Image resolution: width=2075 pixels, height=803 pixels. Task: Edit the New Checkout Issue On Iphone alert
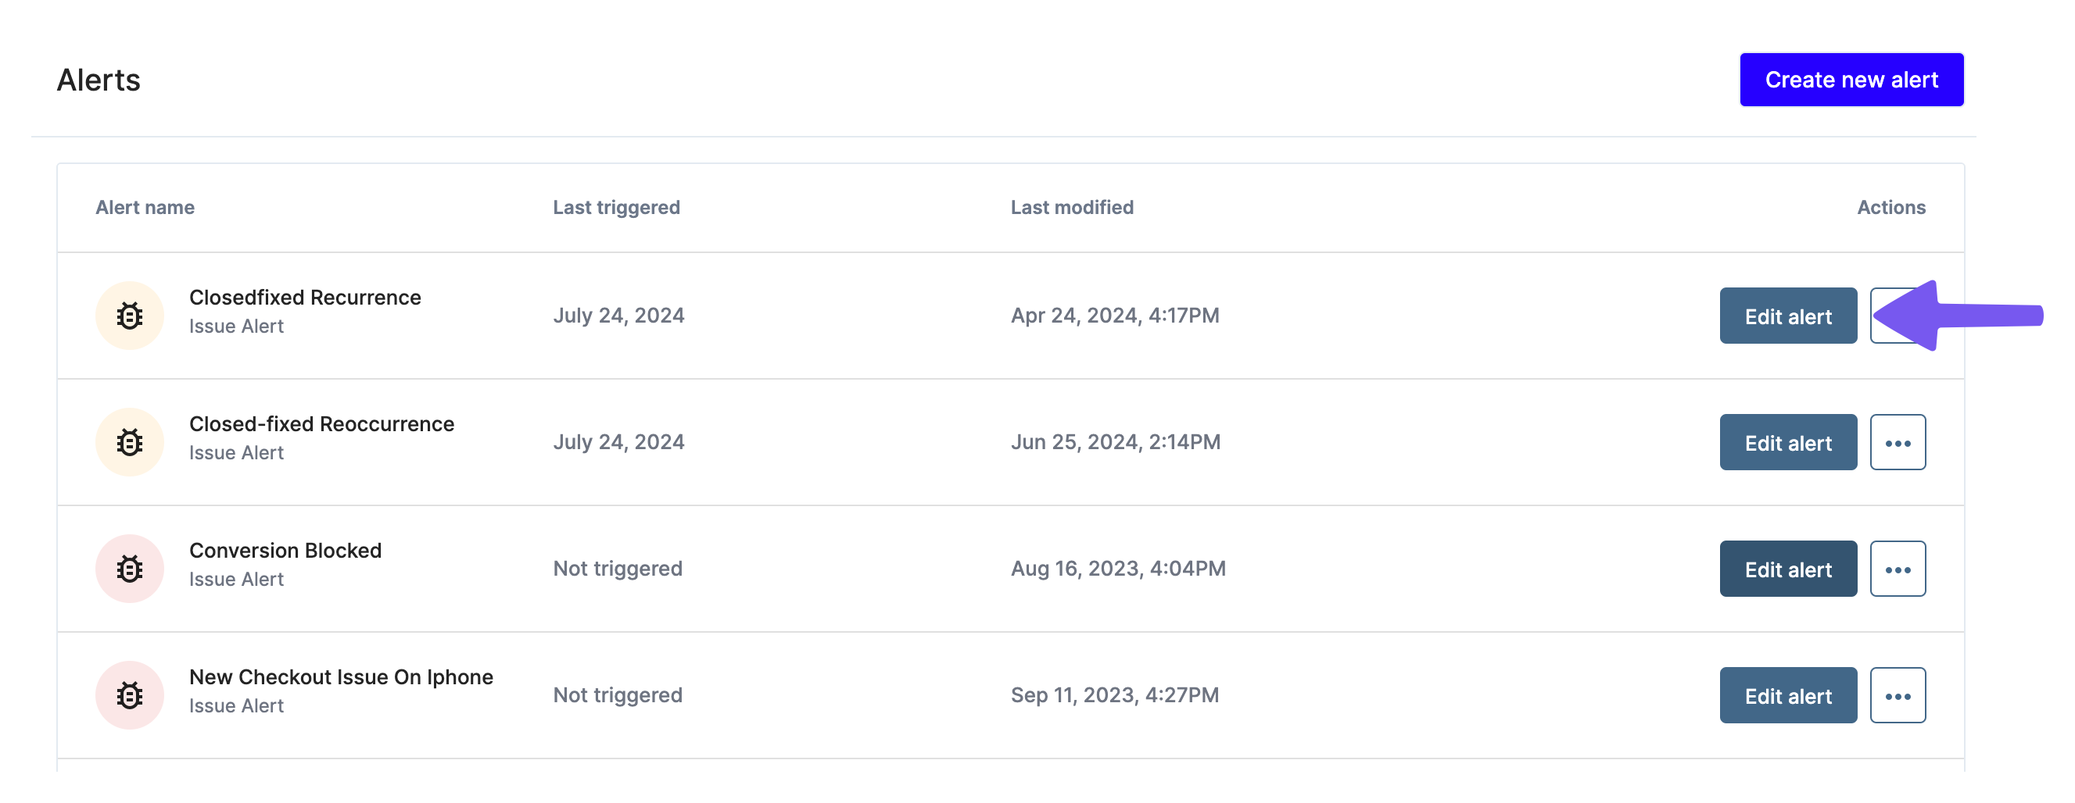[x=1788, y=695]
